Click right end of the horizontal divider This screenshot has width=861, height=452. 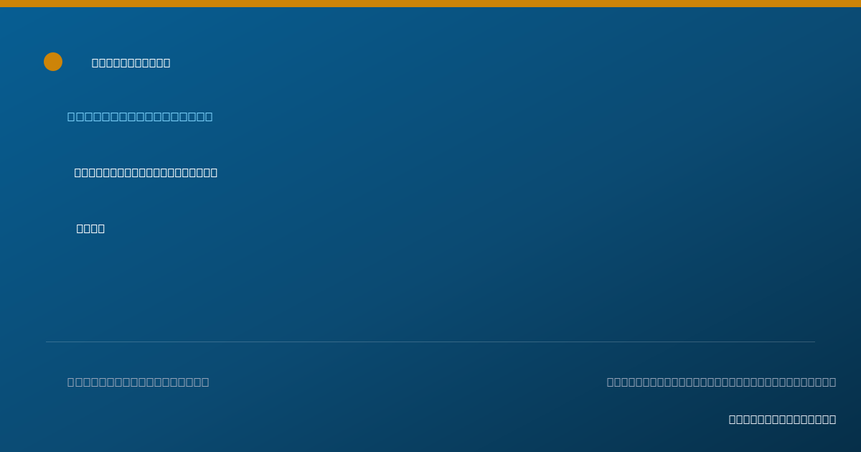click(x=814, y=342)
